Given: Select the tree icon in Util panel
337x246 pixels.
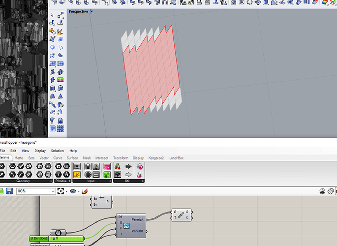Looking at the screenshot, I should pyautogui.click(x=118, y=175).
